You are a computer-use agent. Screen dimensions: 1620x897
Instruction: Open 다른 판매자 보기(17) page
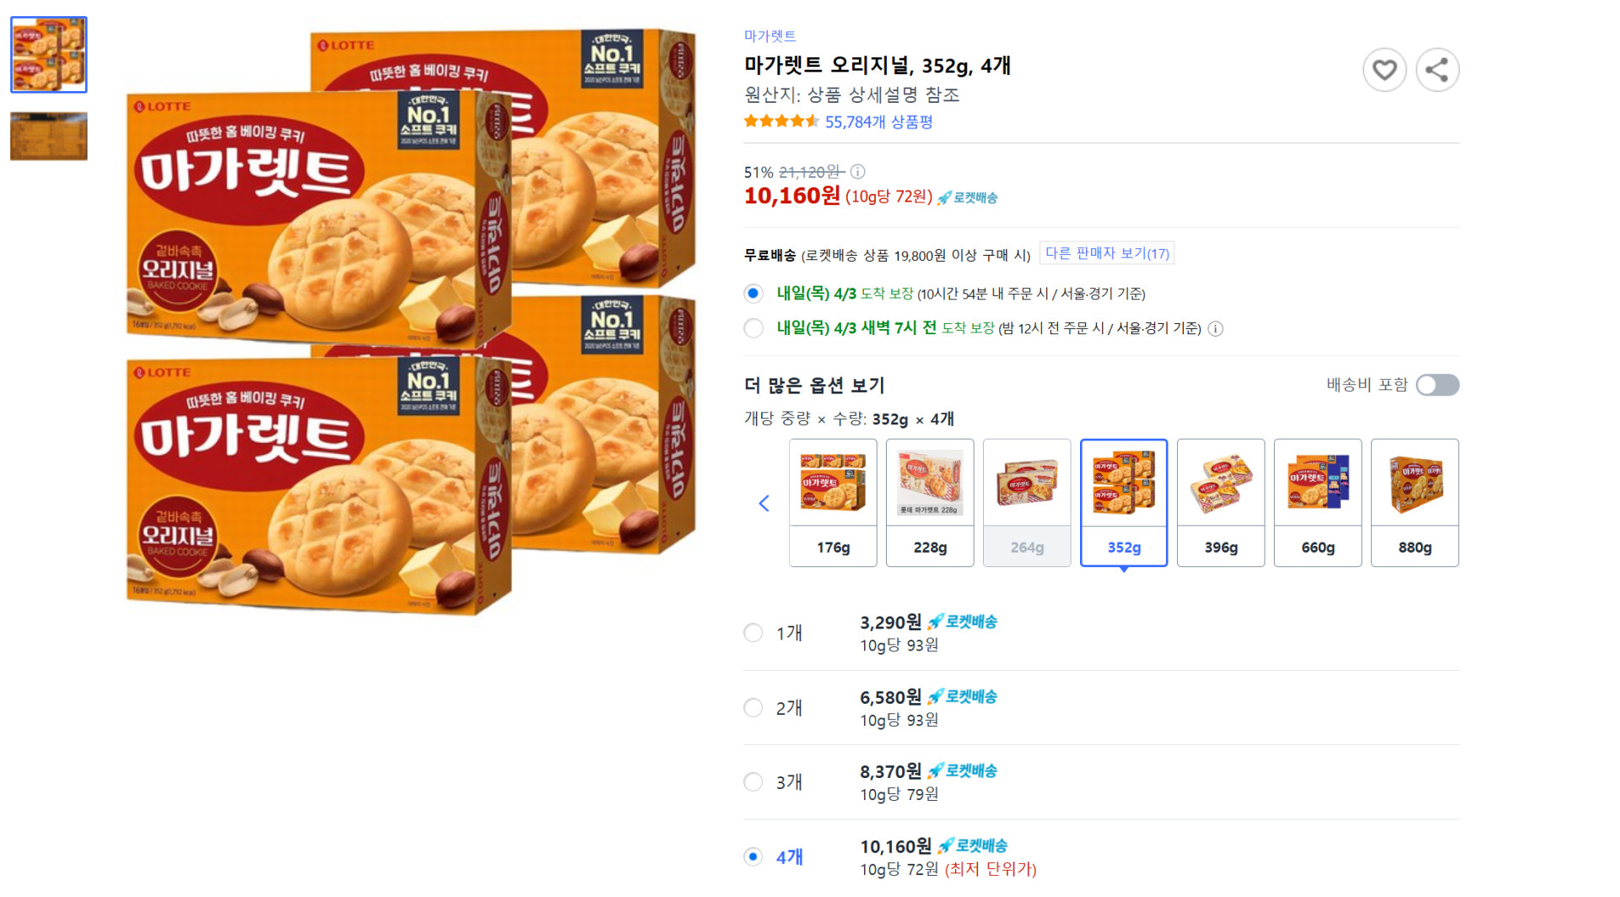coord(1105,252)
